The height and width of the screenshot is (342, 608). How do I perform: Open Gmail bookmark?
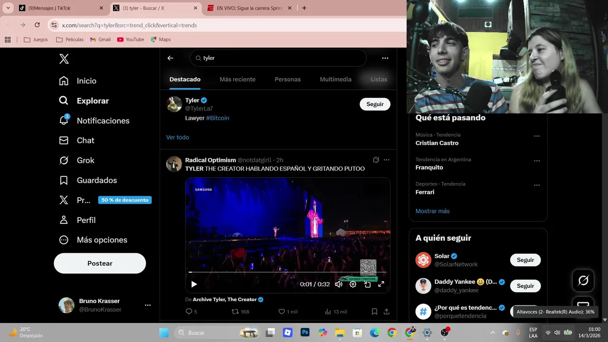click(100, 39)
